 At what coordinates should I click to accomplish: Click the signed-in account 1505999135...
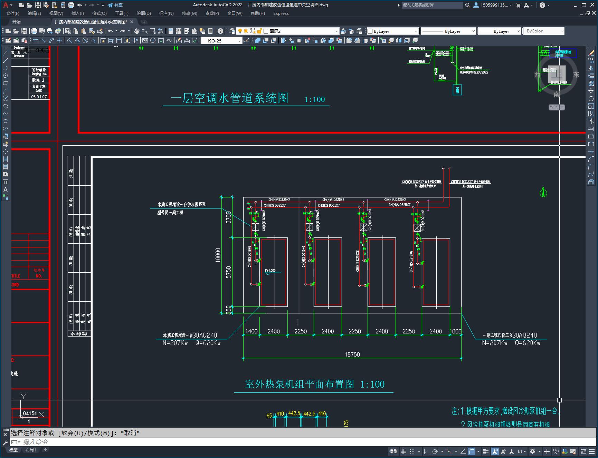493,5
